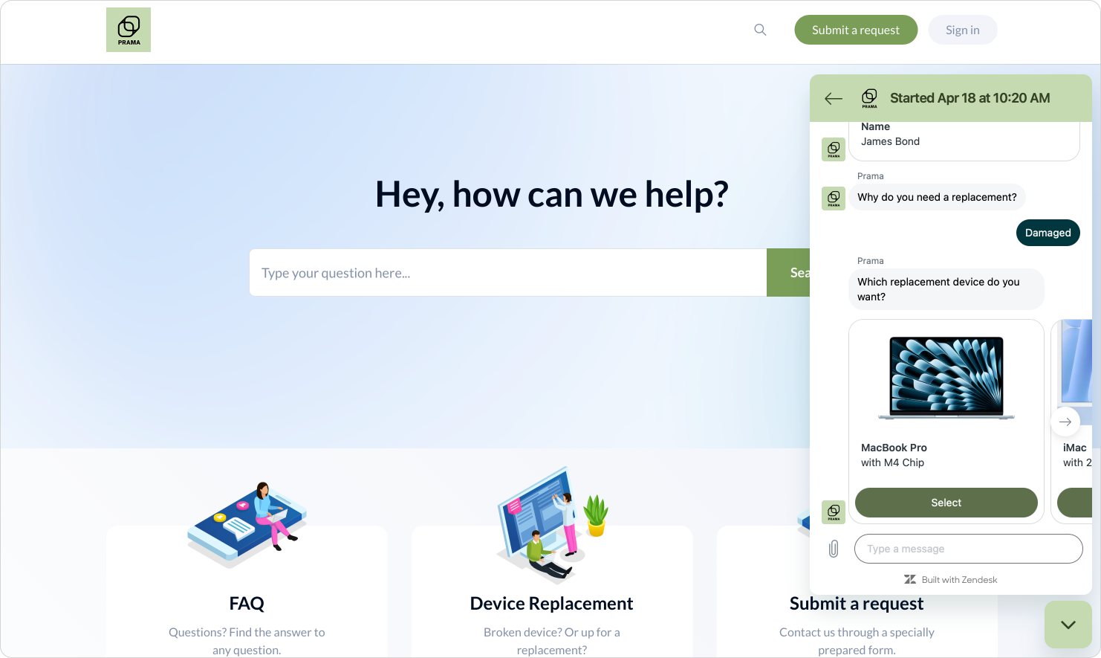
Task: Open the FAQ card heading
Action: [247, 604]
